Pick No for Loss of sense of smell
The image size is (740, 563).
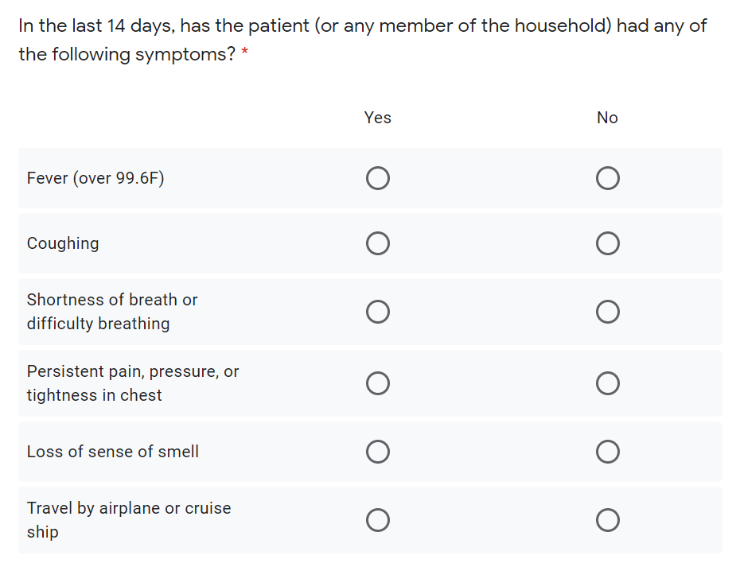pyautogui.click(x=607, y=452)
